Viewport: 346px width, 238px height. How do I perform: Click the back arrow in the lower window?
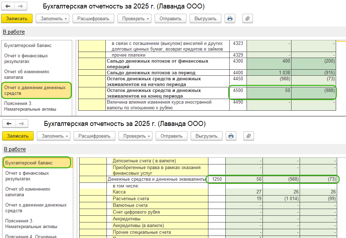9,124
